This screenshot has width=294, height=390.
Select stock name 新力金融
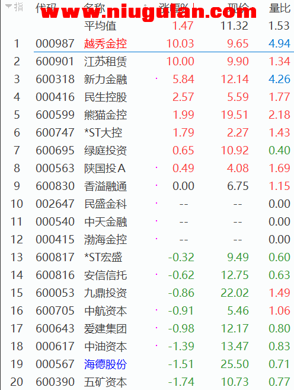[106, 80]
